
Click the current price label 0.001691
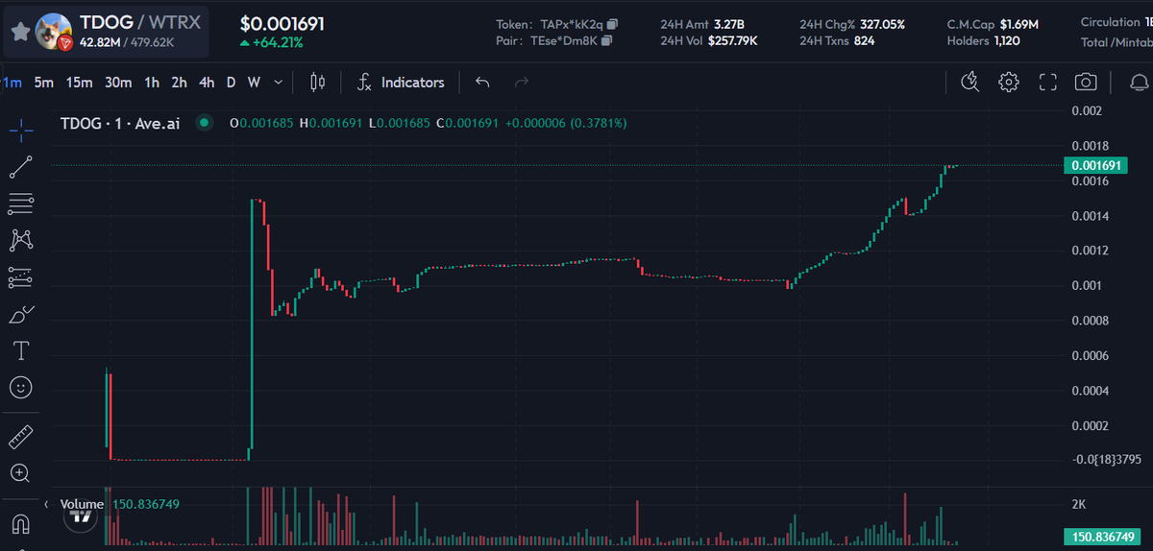click(1094, 165)
